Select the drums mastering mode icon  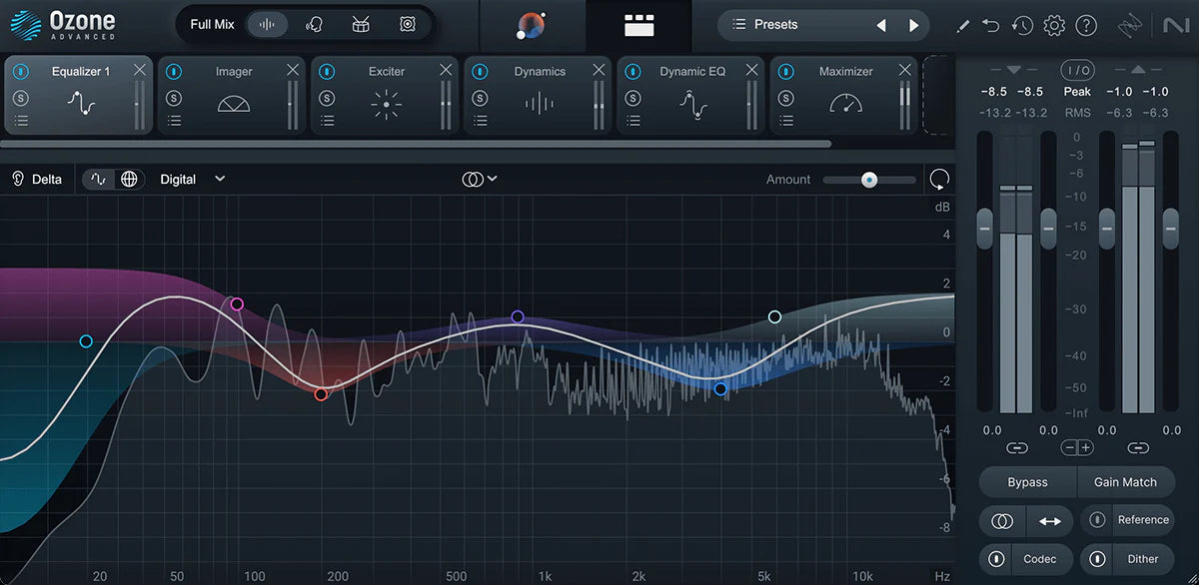[x=361, y=24]
